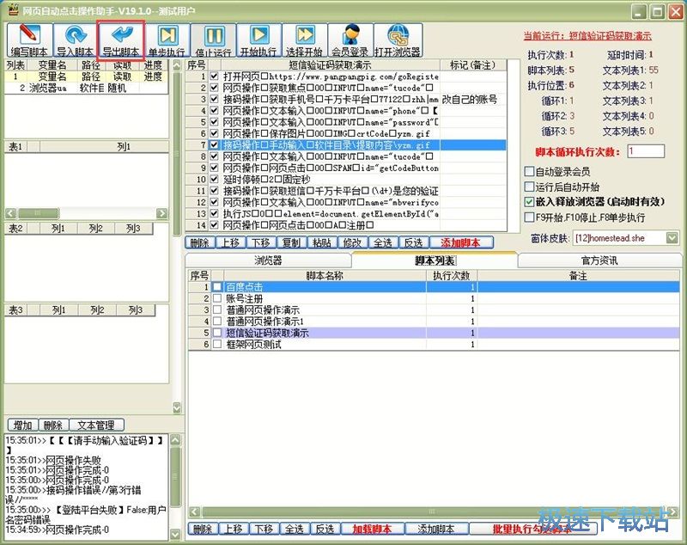
Task: Click the 打开浏览器 browser icon
Action: tap(398, 40)
